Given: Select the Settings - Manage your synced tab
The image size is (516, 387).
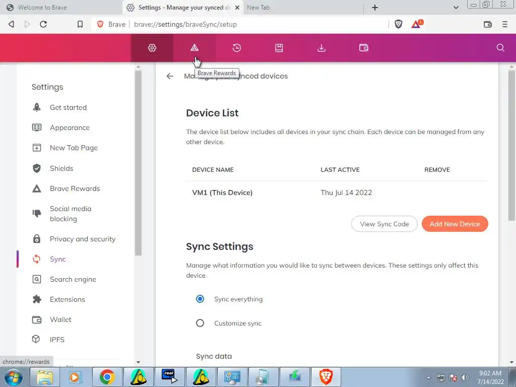Looking at the screenshot, I should click(x=183, y=8).
